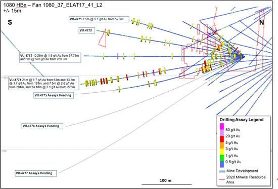Click the Drilling Assay Legend heading
This screenshot has width=278, height=189.
pyautogui.click(x=242, y=120)
